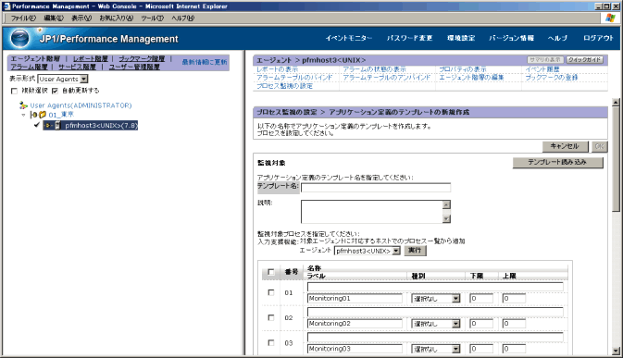Click the アラームテーブルのアンバインド link
The height and width of the screenshot is (358, 623).
tap(387, 78)
